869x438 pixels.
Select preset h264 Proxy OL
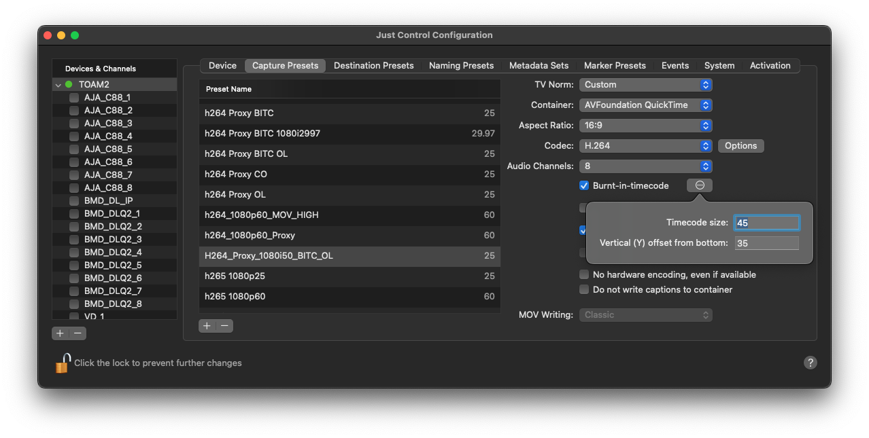(350, 195)
